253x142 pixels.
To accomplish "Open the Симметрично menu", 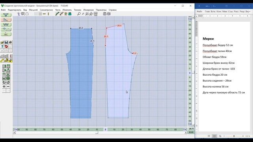I will (46, 10).
